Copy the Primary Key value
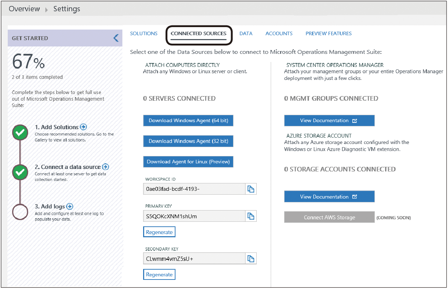This screenshot has width=448, height=289. click(x=251, y=216)
